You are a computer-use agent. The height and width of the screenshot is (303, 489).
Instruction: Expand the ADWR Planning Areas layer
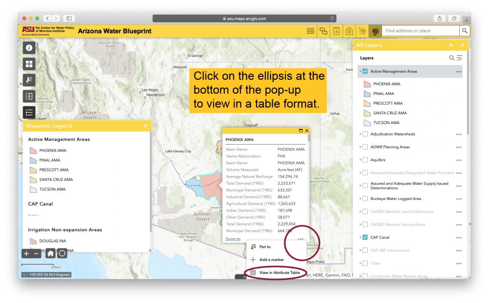pos(360,147)
